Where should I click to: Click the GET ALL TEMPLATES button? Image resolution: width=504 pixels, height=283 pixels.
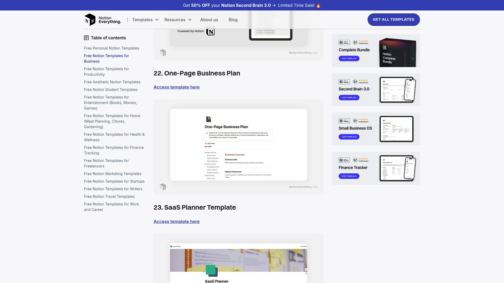[x=393, y=19]
